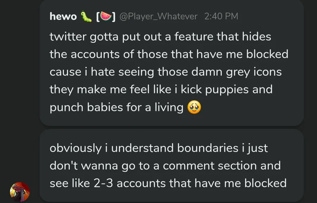Open the @Player_Whatever handle

pyautogui.click(x=159, y=16)
